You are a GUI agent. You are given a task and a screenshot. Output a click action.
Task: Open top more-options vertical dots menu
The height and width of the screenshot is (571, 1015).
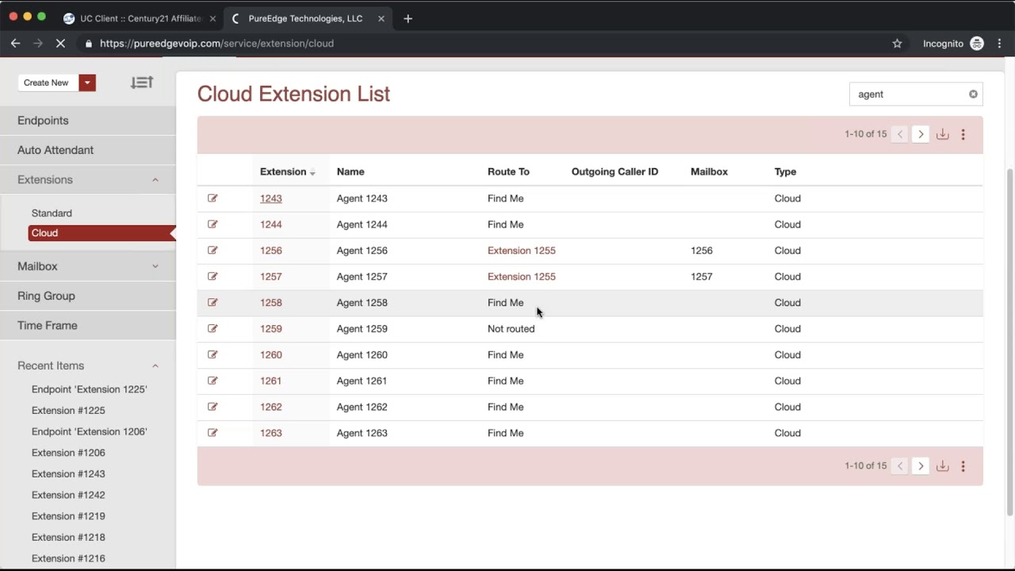tap(963, 134)
